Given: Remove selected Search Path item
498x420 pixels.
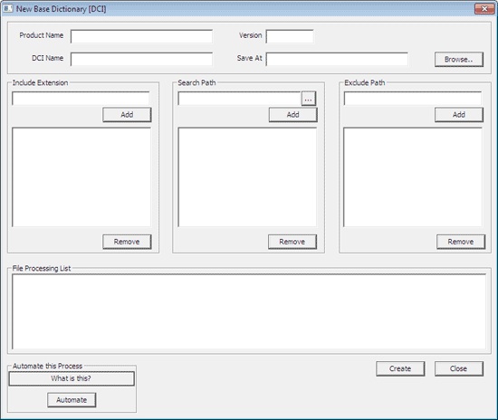Looking at the screenshot, I should [x=292, y=242].
